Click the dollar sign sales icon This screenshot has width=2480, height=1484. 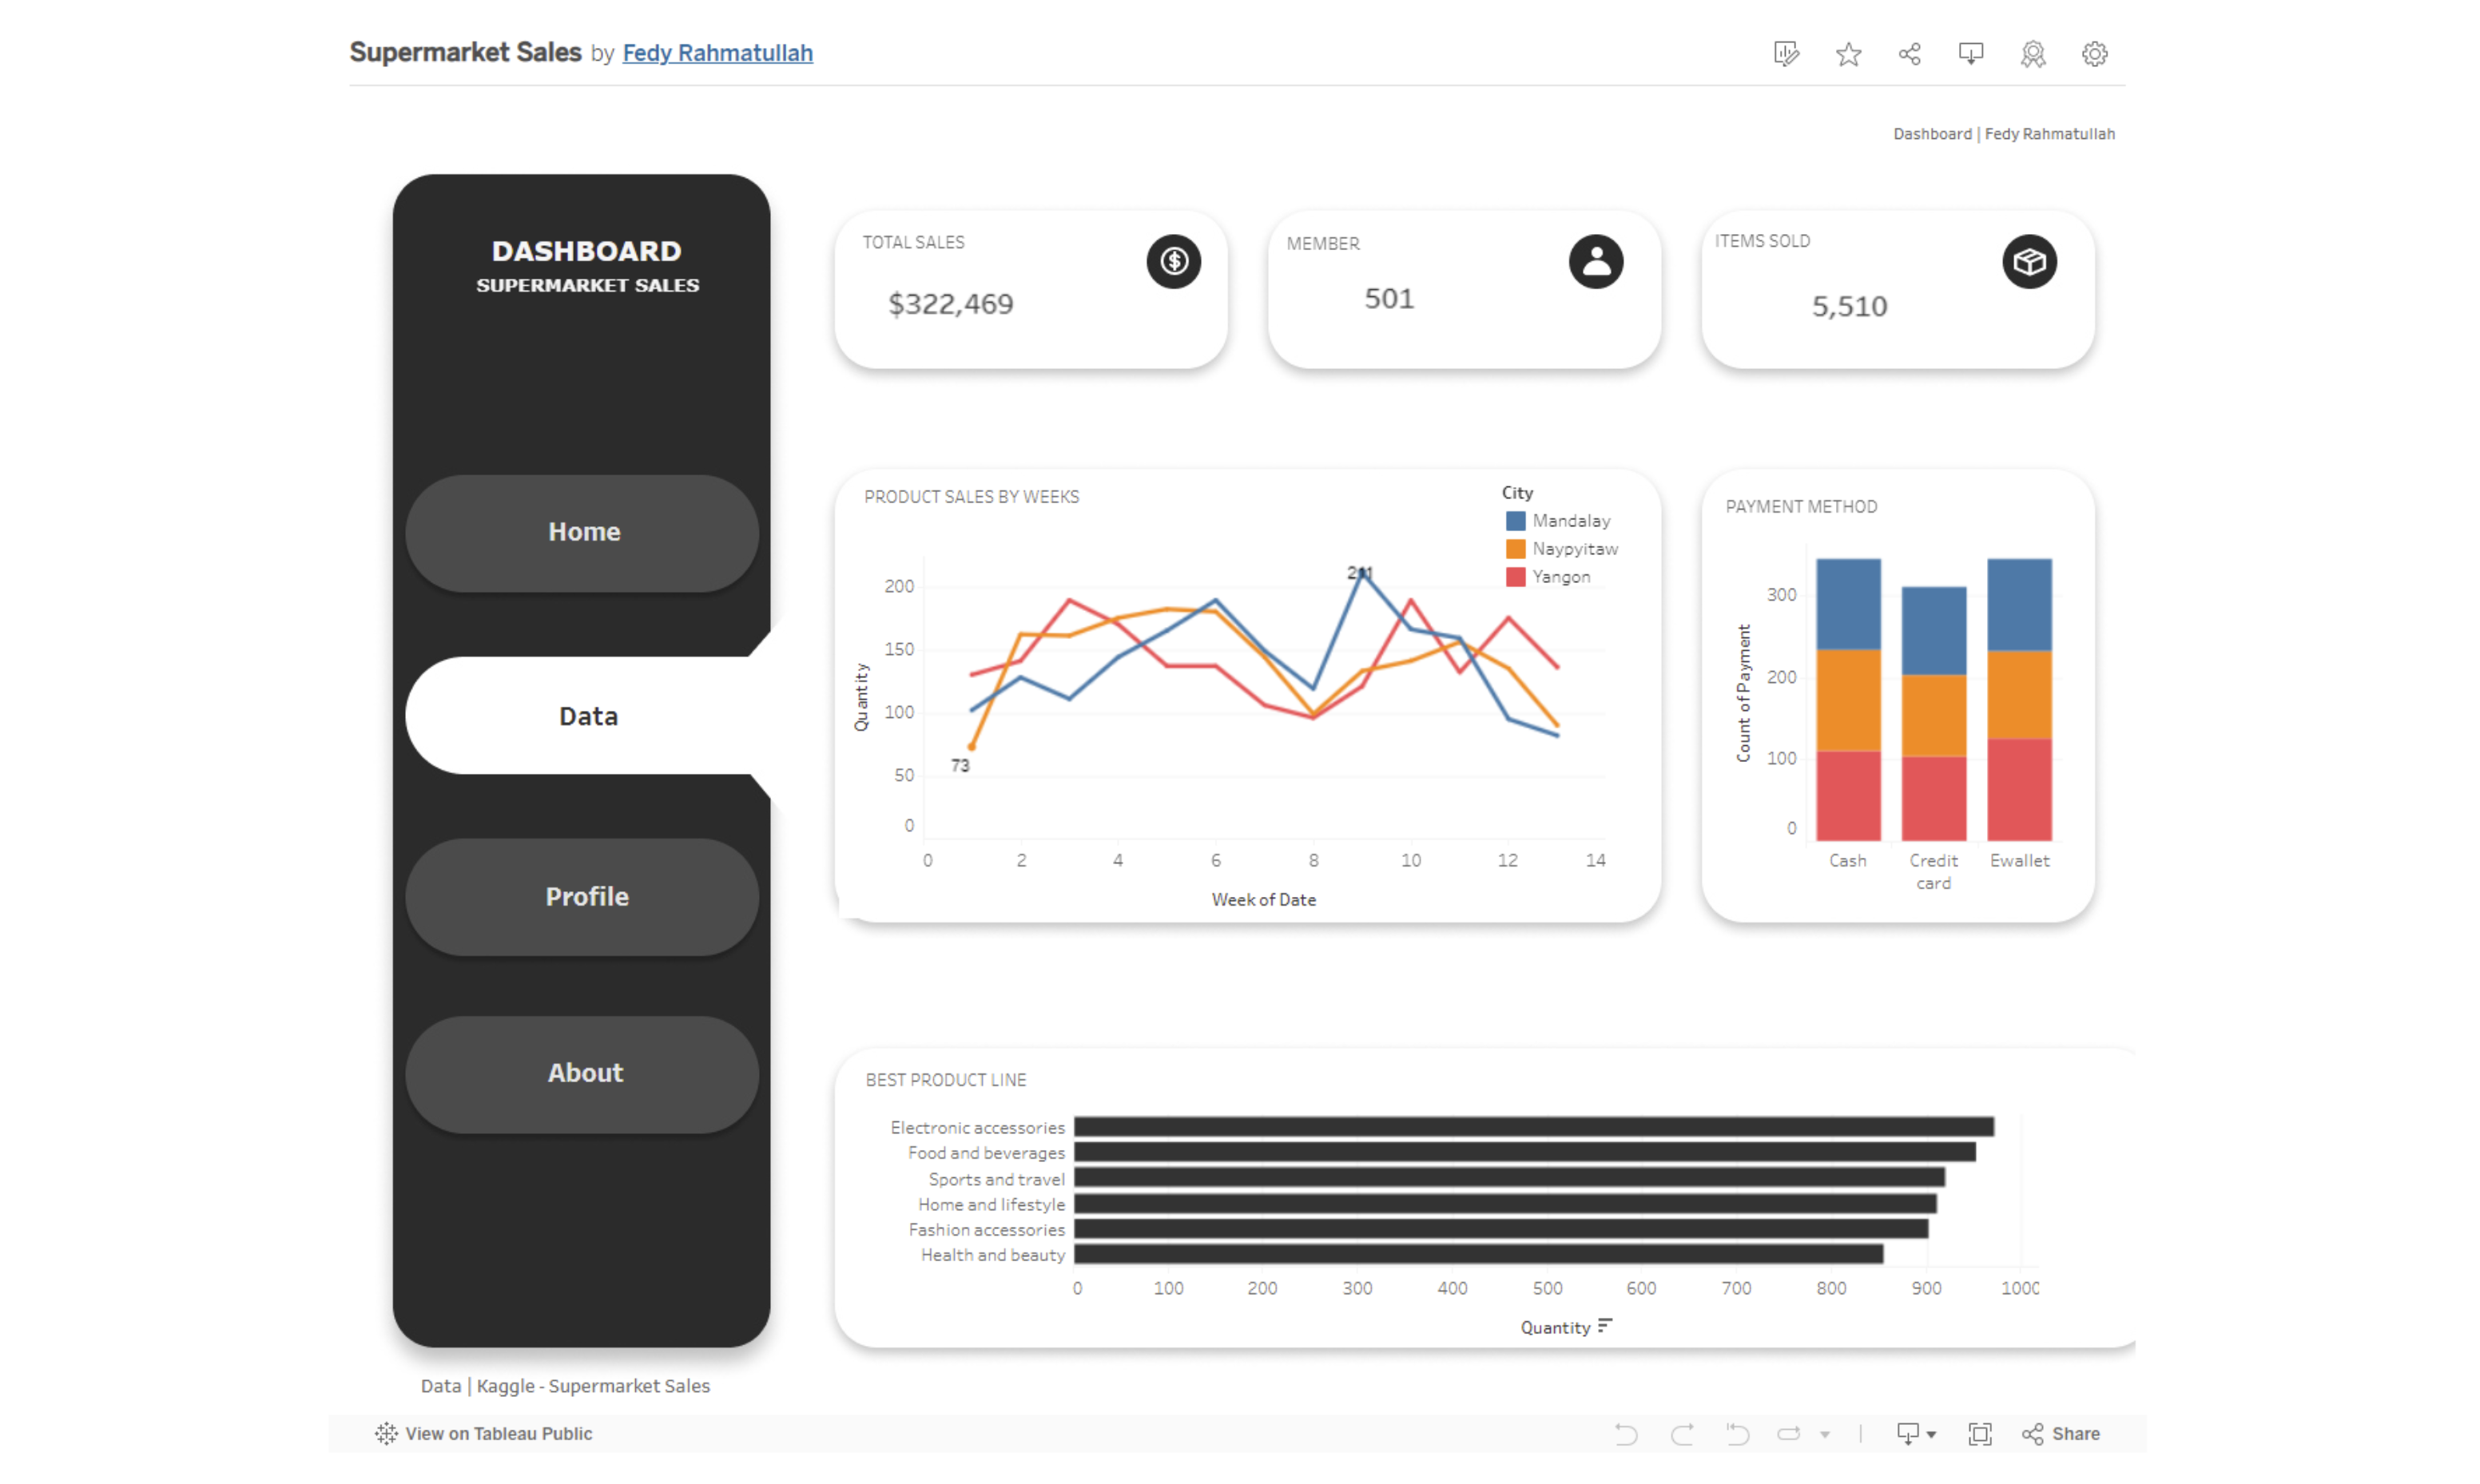pos(1171,261)
